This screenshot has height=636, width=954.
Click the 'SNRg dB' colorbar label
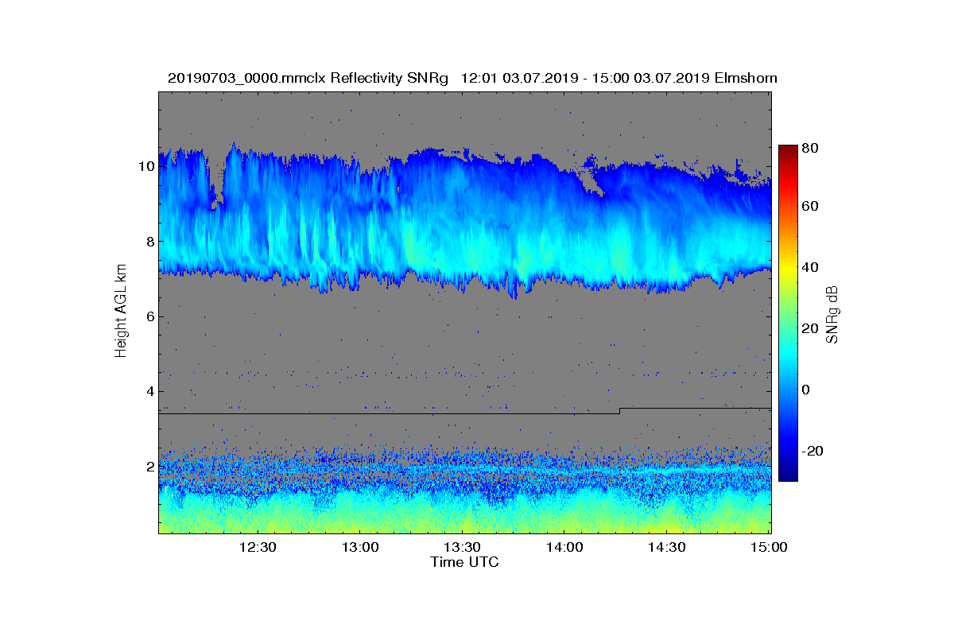pyautogui.click(x=832, y=314)
